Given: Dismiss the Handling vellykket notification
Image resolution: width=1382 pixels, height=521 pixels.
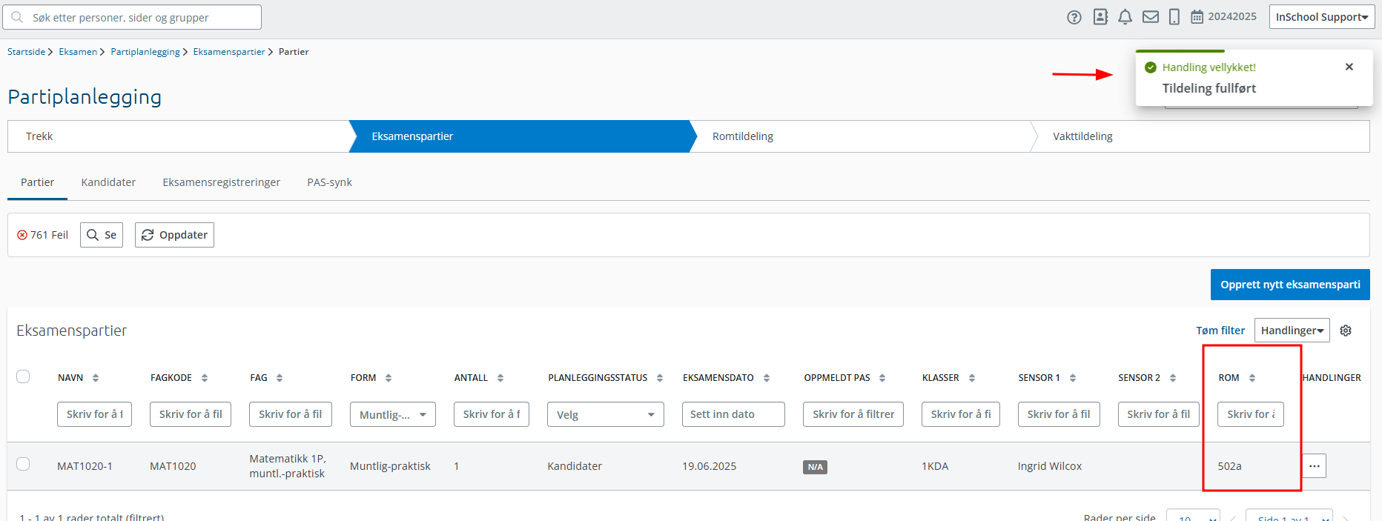Looking at the screenshot, I should (x=1349, y=67).
